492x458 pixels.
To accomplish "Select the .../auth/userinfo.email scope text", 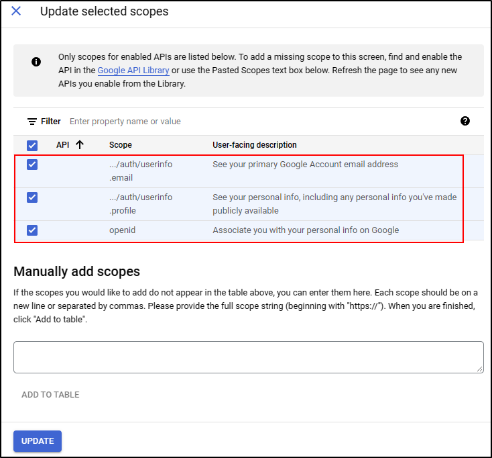I will (x=141, y=171).
